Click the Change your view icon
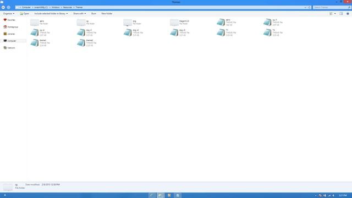Screen dimensions: 352x198 click(x=331, y=14)
